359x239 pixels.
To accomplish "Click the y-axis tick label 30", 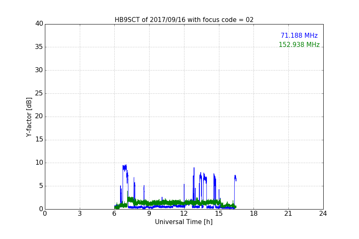I will click(39, 70).
